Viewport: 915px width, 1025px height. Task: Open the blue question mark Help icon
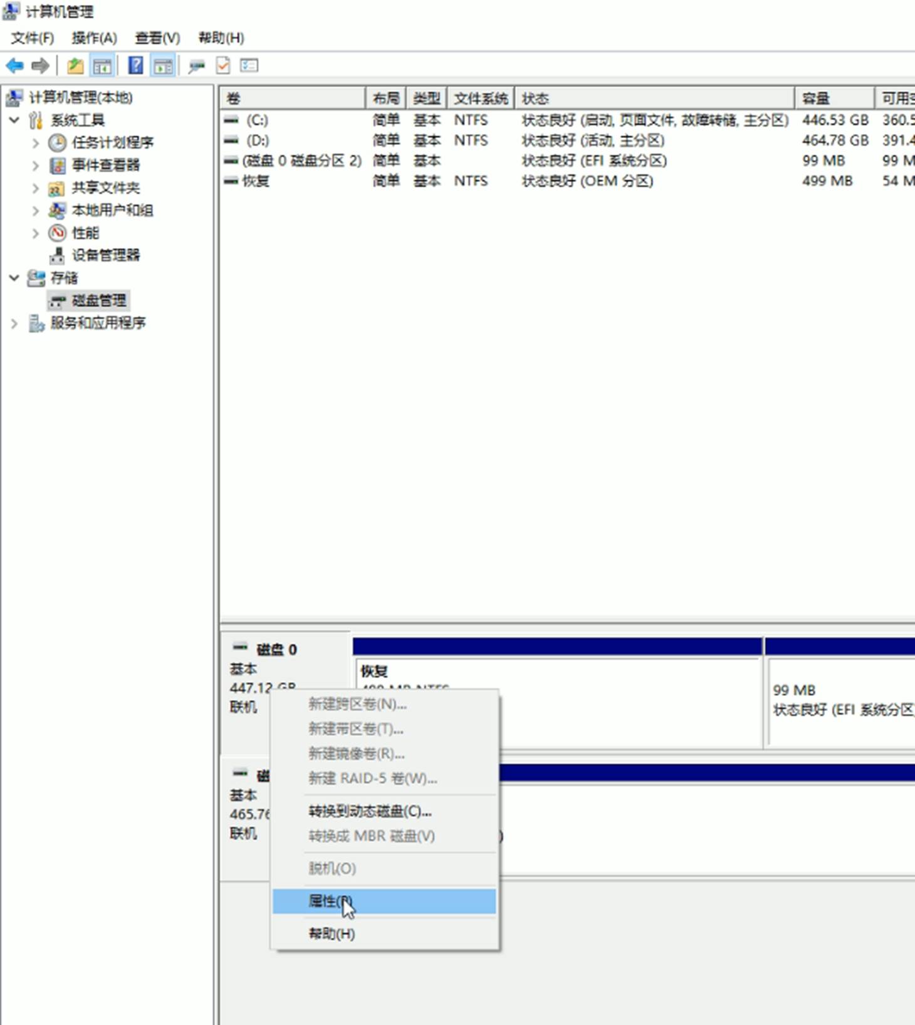135,65
